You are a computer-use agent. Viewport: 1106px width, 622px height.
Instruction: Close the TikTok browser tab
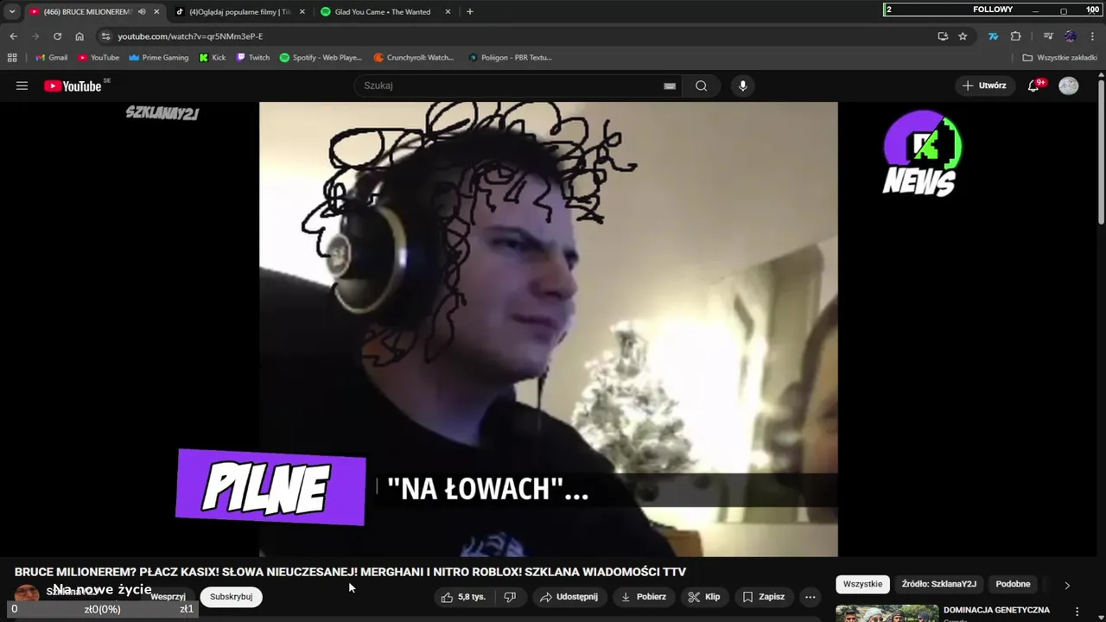point(302,12)
